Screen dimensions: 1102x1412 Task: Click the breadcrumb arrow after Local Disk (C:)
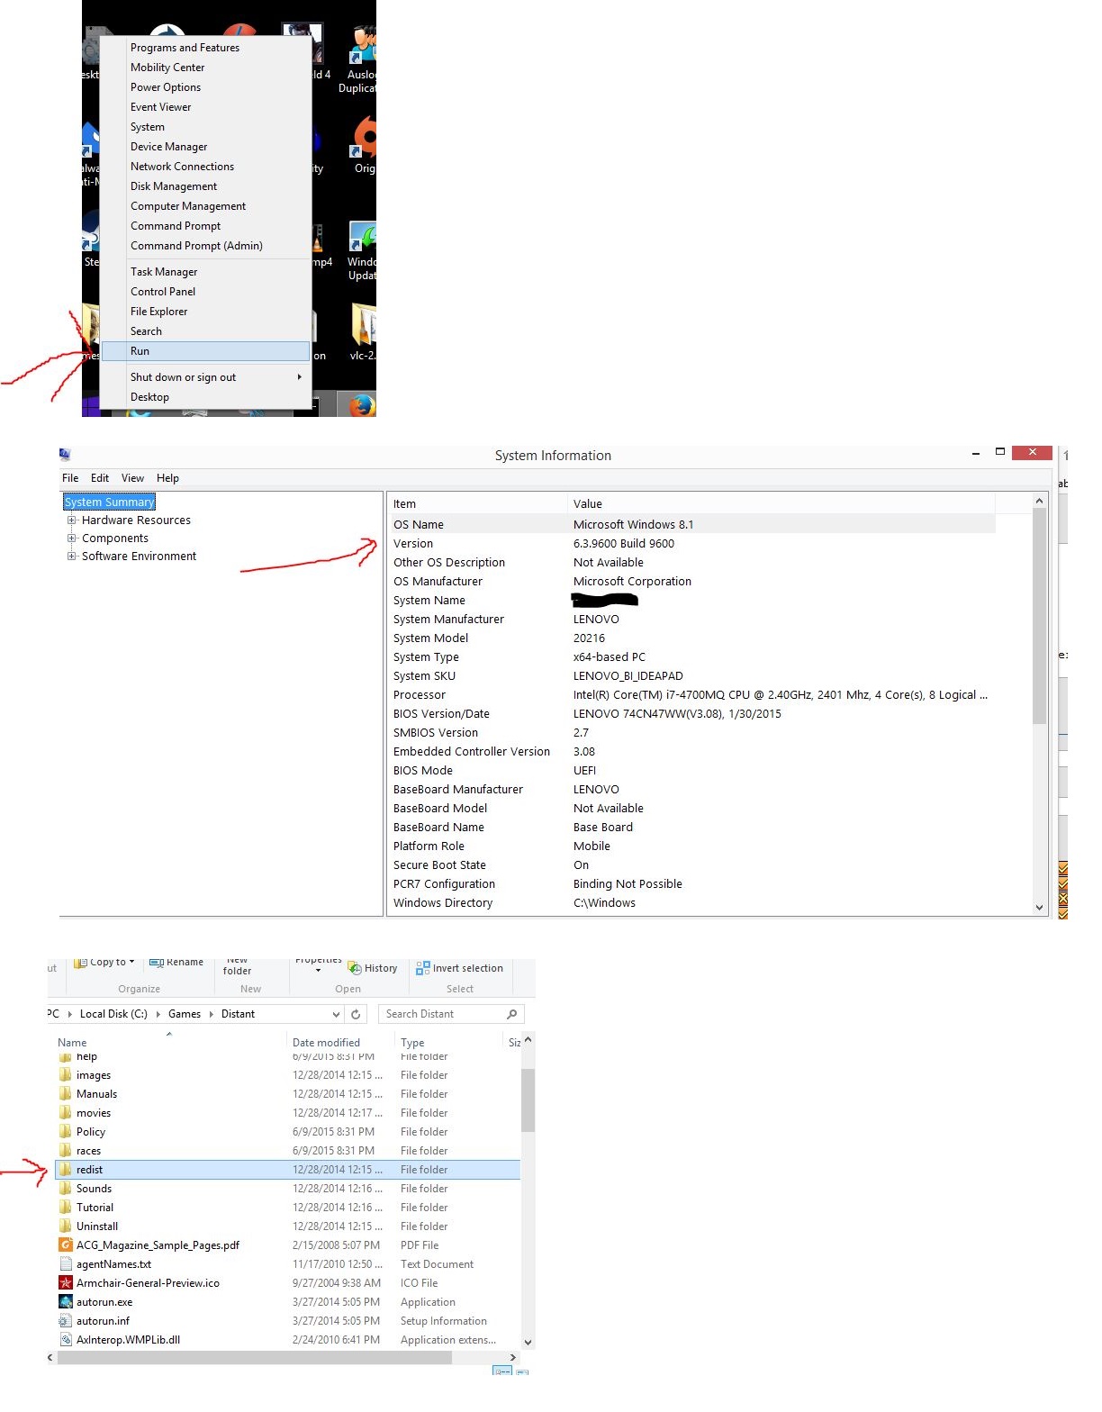pyautogui.click(x=158, y=1014)
